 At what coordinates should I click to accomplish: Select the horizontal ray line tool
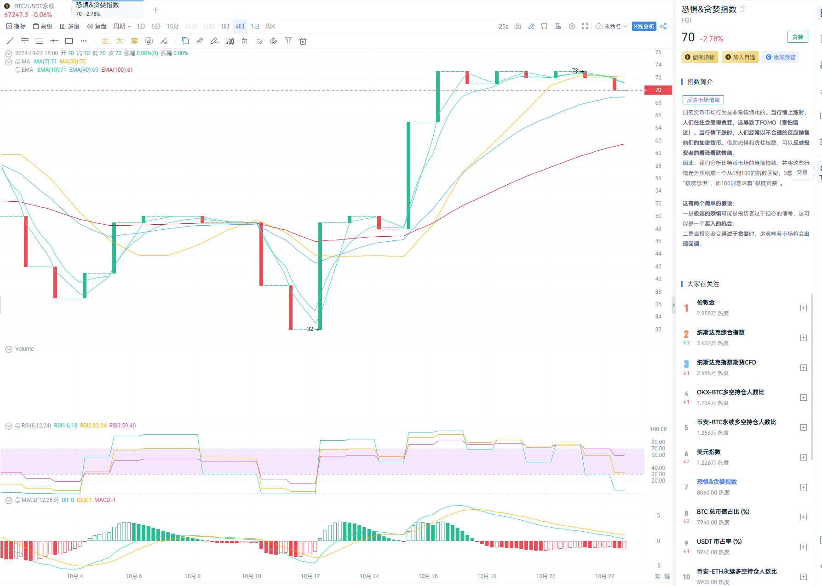54,41
